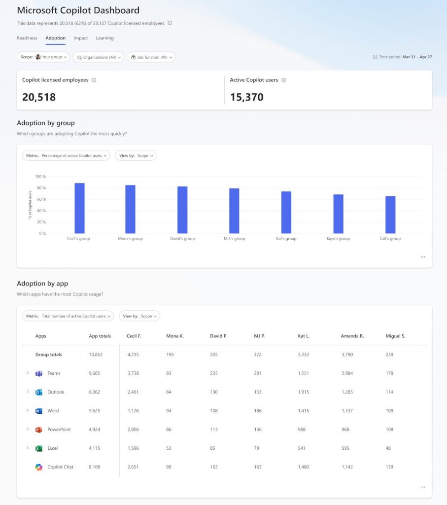The image size is (447, 505).
Task: Click Amanda B. group total 3,790
Action: pos(347,355)
